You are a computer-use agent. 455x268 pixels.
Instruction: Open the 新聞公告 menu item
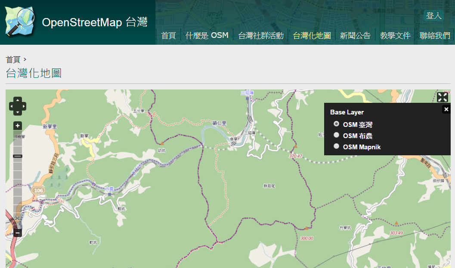355,36
